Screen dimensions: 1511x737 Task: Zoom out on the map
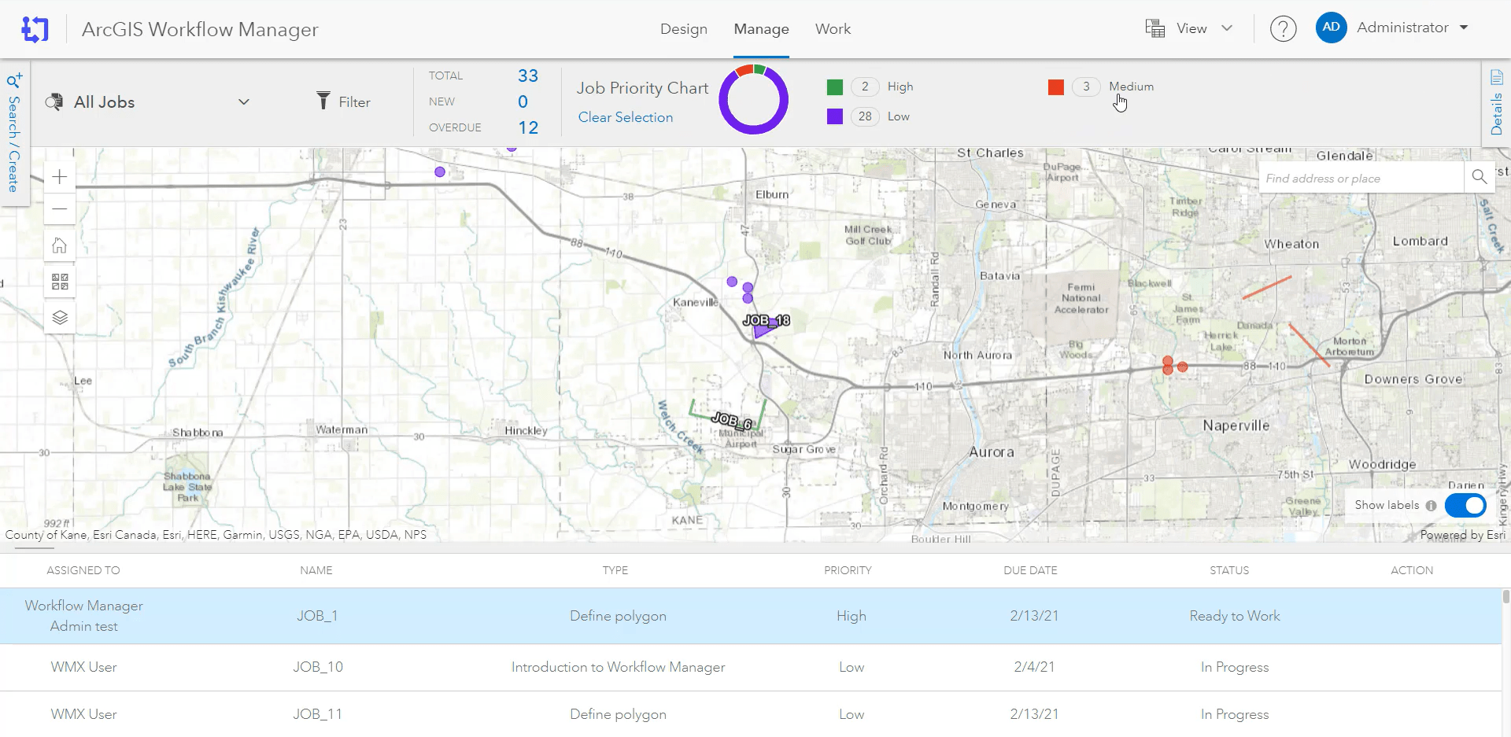click(x=60, y=209)
